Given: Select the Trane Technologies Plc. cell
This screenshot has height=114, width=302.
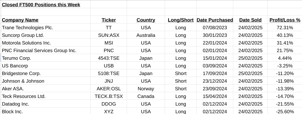Looking at the screenshot, I should (27, 28).
